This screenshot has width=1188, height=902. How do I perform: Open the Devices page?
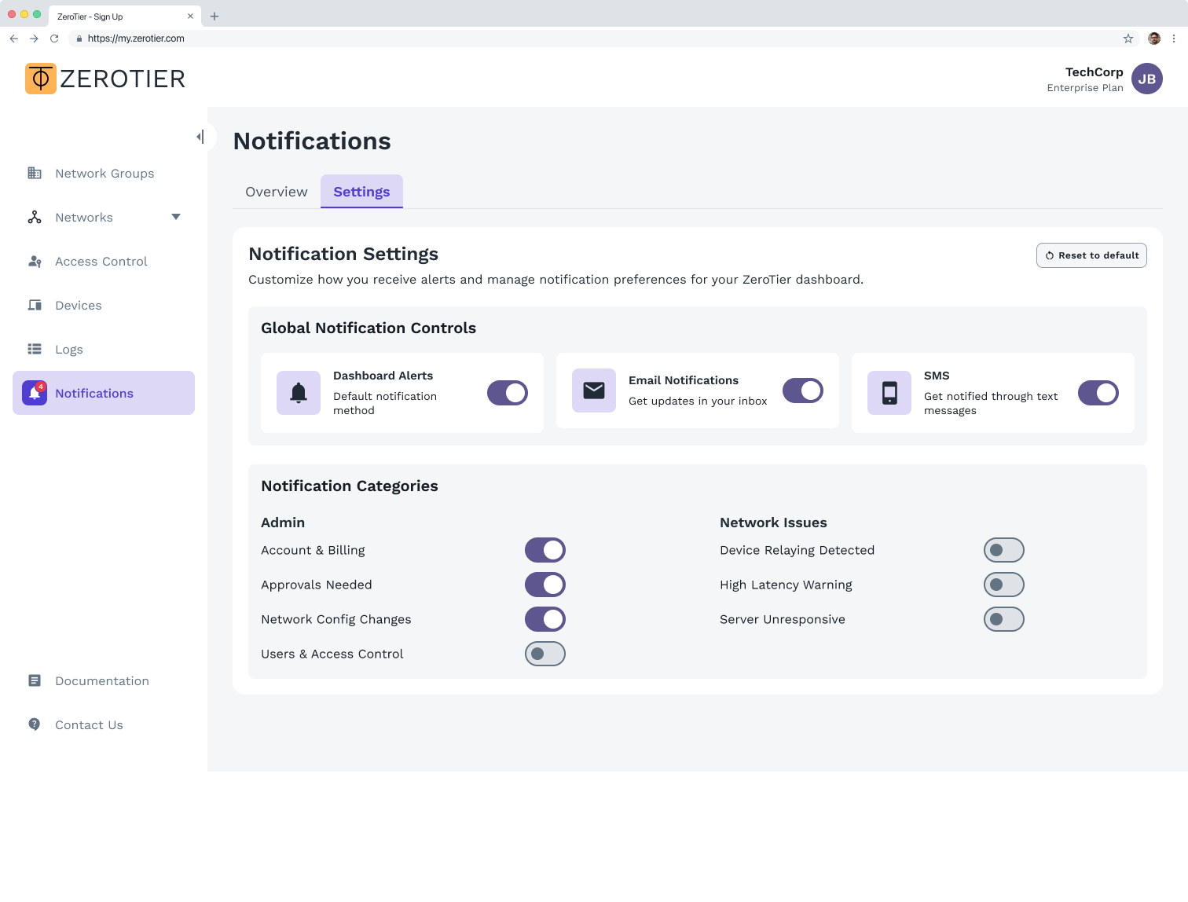[104, 305]
